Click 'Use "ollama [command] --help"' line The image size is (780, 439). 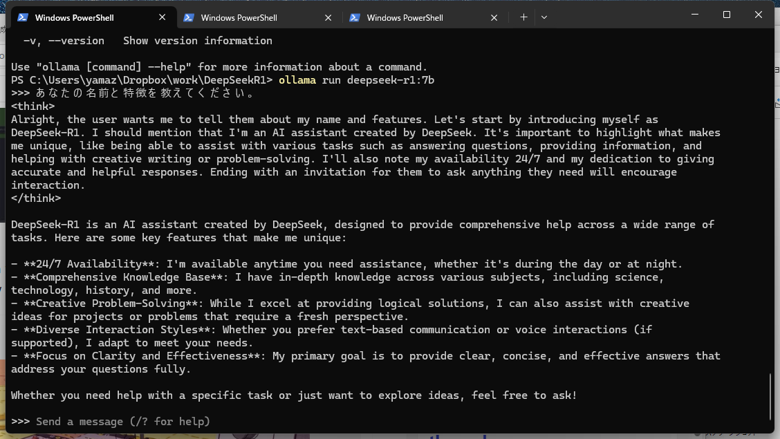[x=219, y=67]
